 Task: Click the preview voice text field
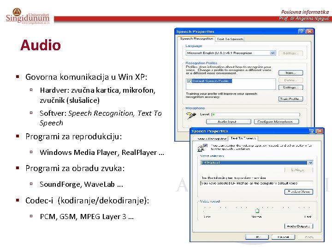[x=256, y=183]
